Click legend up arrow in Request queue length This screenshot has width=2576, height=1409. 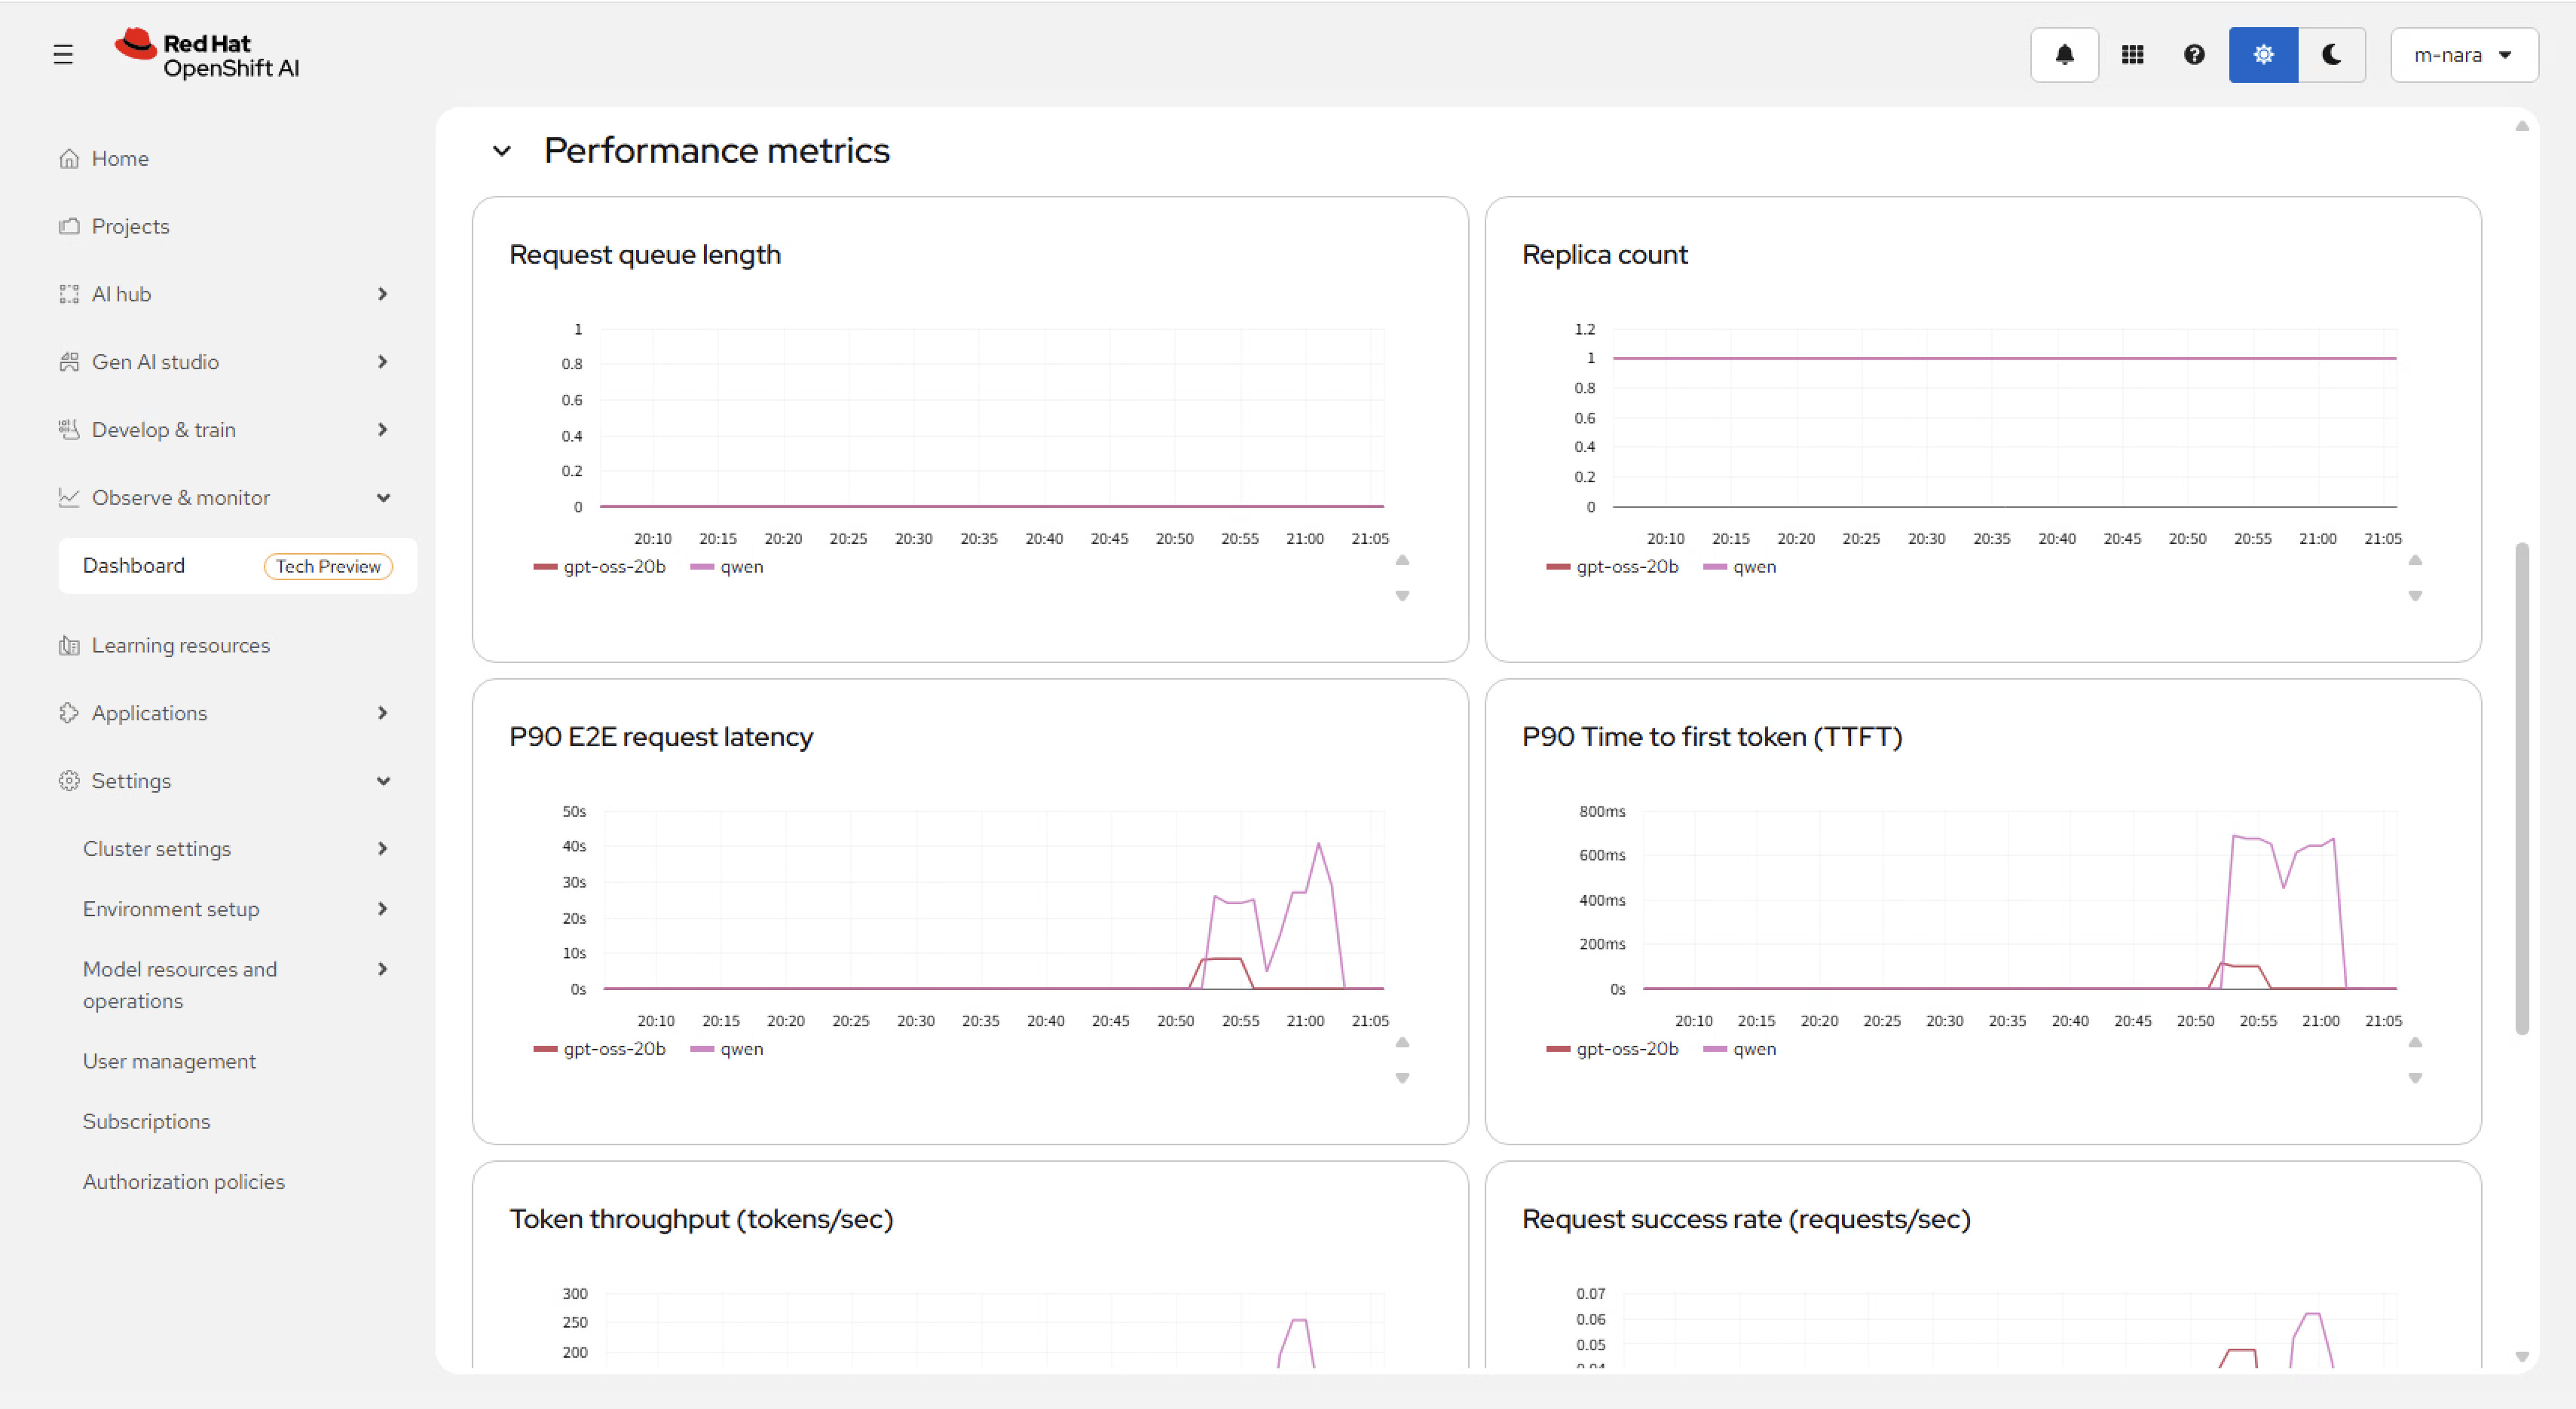pyautogui.click(x=1402, y=560)
